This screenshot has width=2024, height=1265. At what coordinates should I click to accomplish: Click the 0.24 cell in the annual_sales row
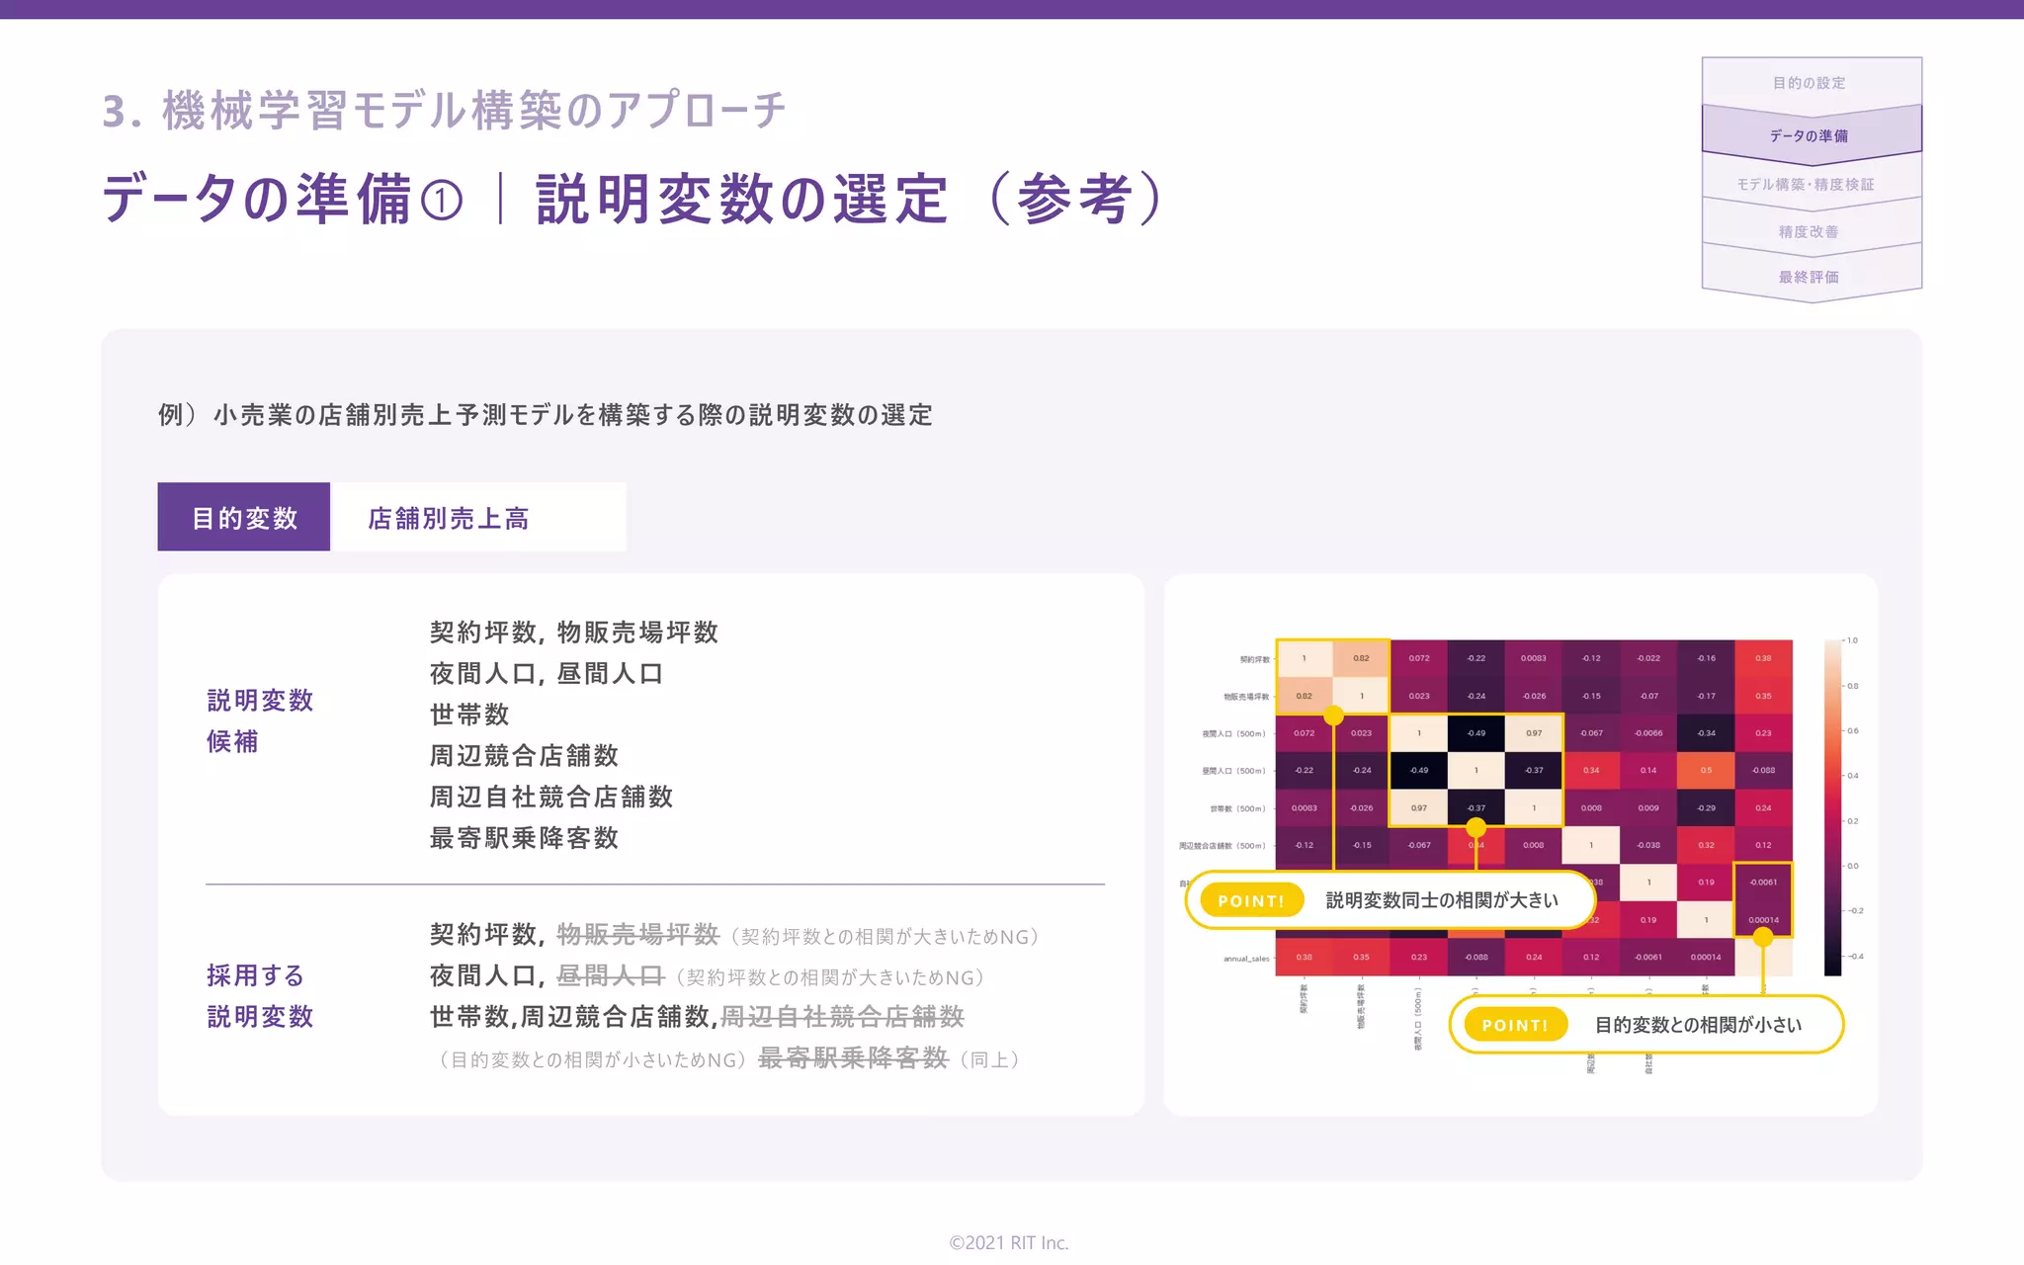click(x=1534, y=957)
